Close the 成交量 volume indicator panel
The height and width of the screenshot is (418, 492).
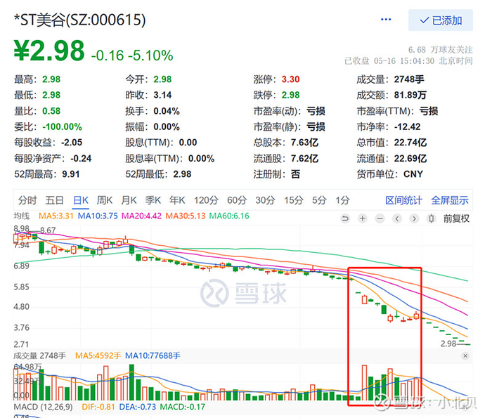coord(465,355)
